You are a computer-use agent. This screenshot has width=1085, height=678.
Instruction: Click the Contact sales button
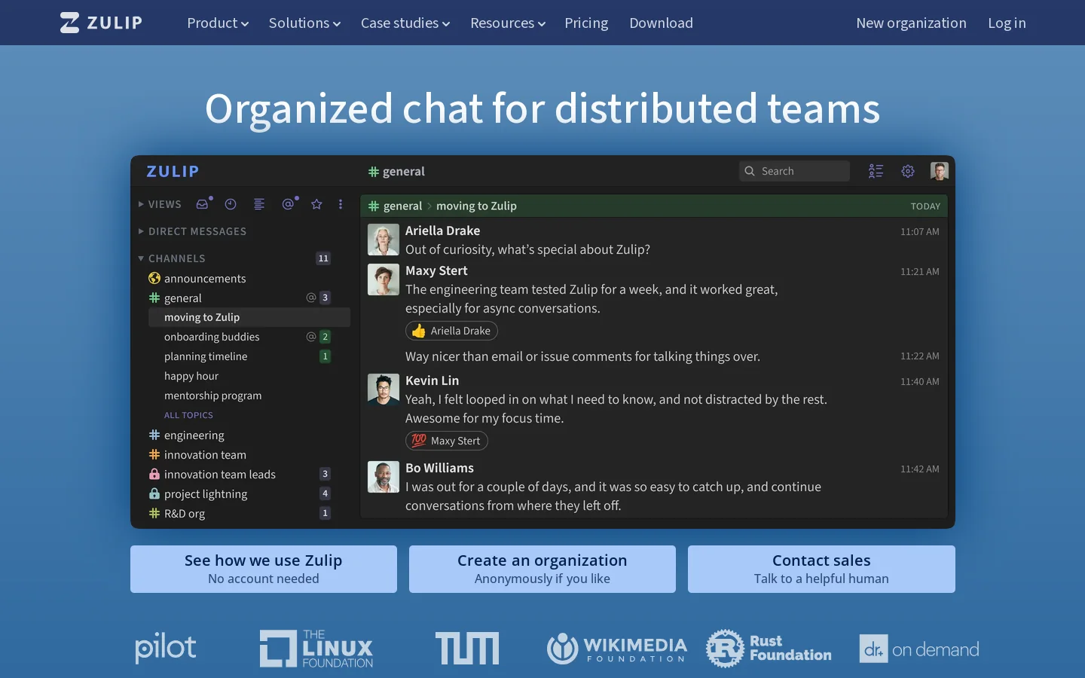pyautogui.click(x=821, y=569)
